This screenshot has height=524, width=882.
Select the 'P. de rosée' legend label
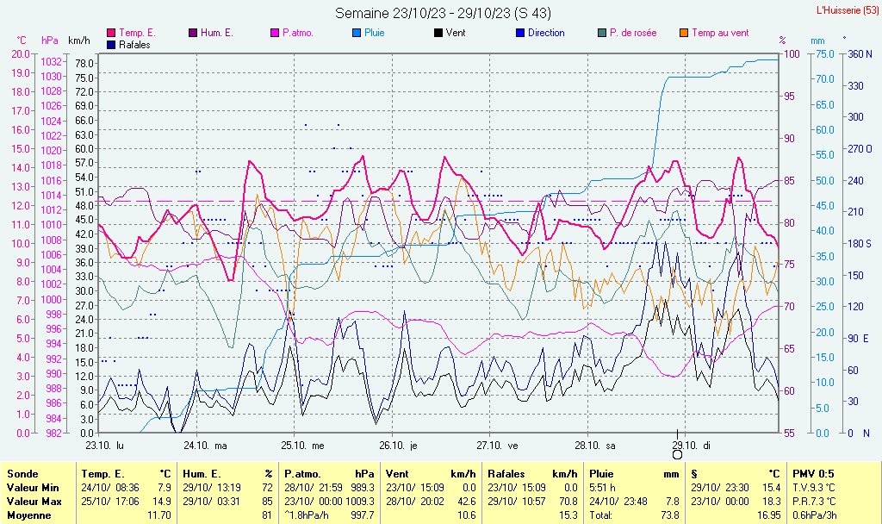pyautogui.click(x=633, y=34)
